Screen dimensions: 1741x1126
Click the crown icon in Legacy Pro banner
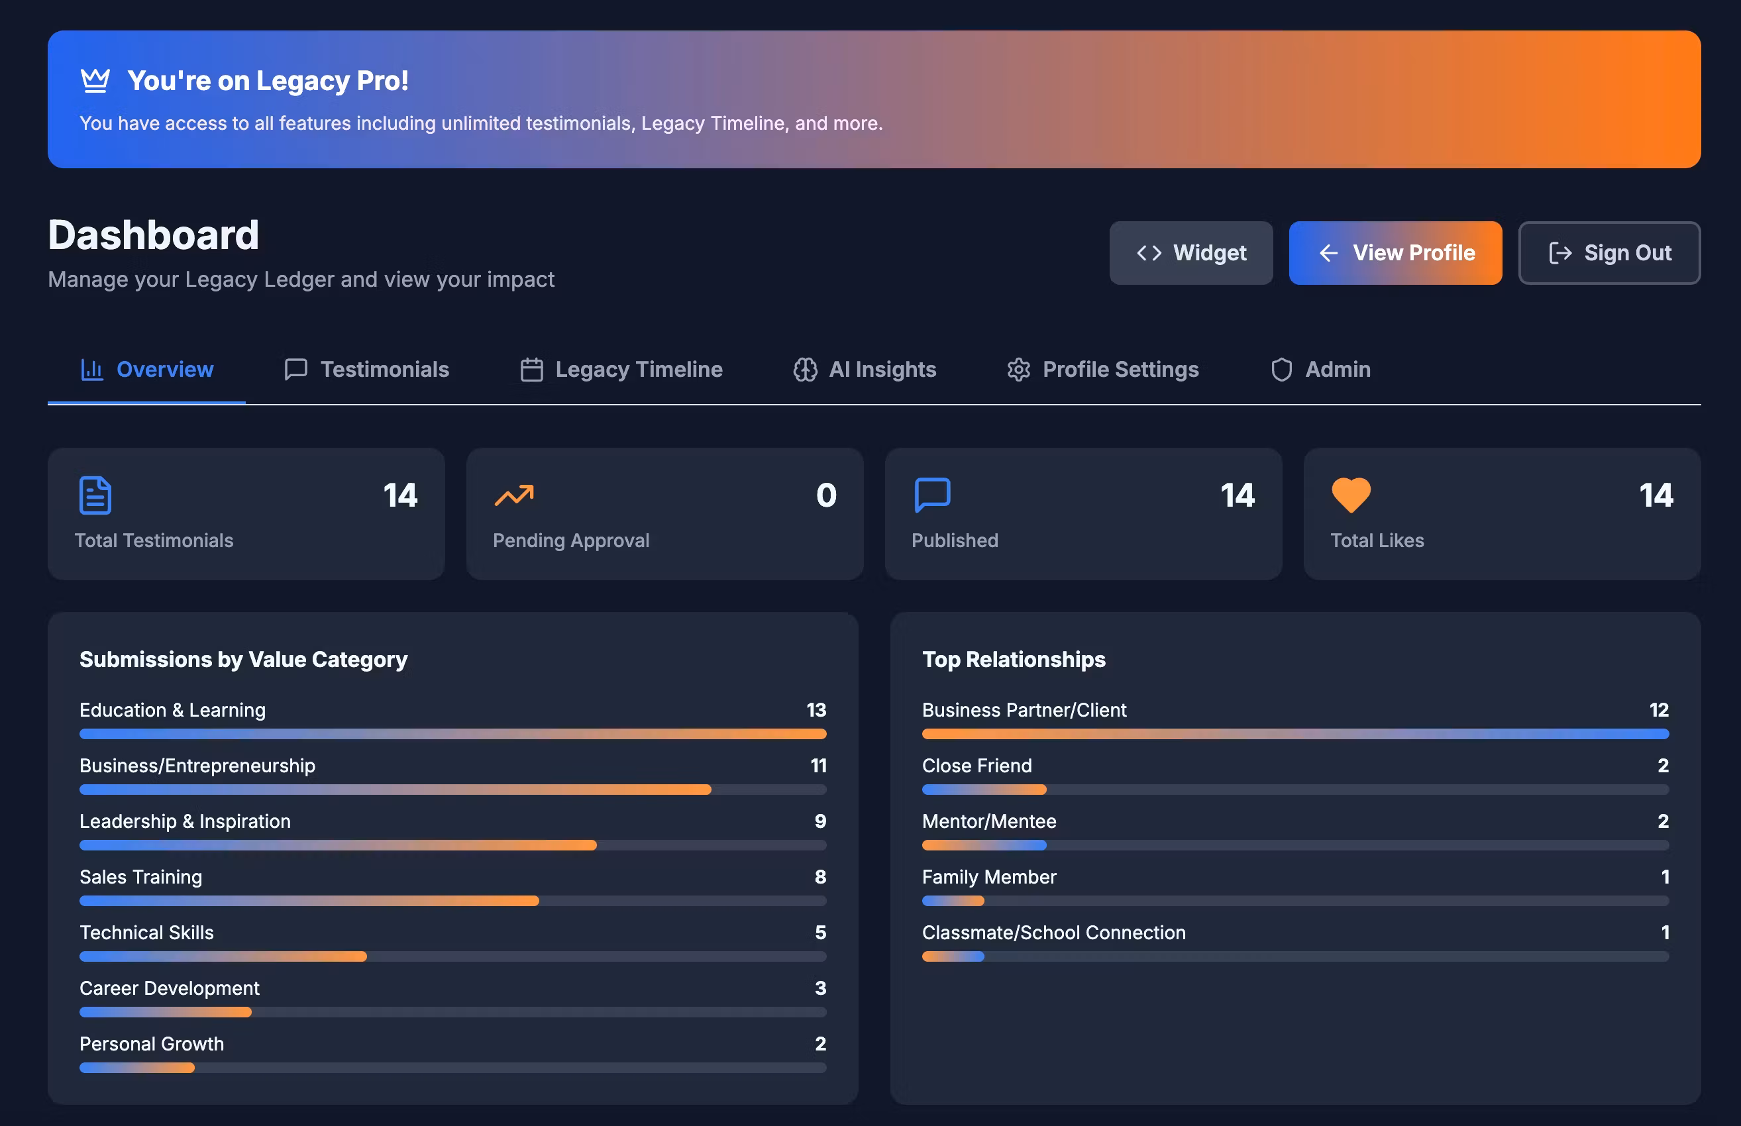[x=95, y=80]
